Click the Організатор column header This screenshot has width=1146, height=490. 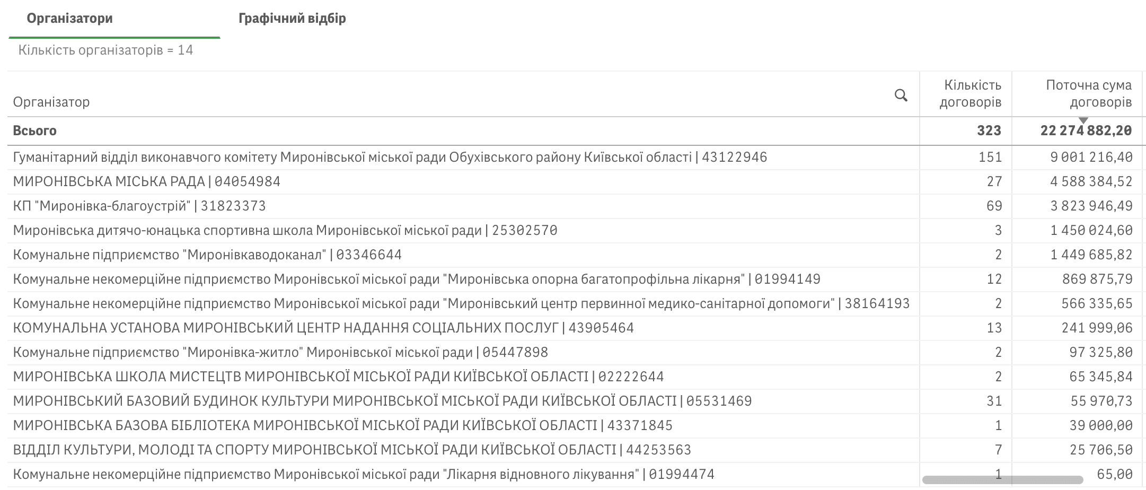pyautogui.click(x=51, y=102)
